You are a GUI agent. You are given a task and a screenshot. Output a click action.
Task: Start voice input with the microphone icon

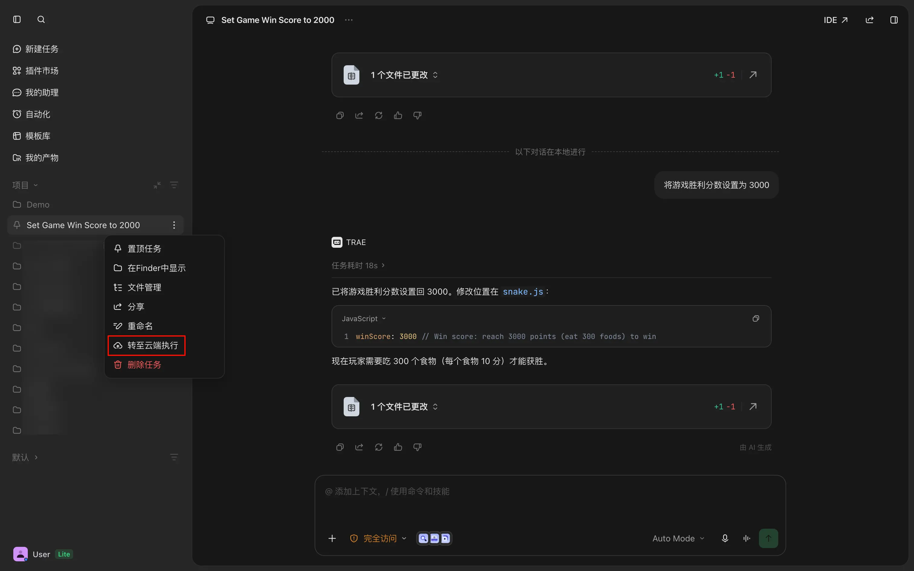click(x=725, y=538)
